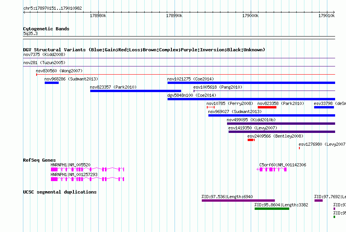Screen dimensions: 346x232
Task: Click the blue nsv968286 (Sudmant2013) gain bar
Action: 52,83
